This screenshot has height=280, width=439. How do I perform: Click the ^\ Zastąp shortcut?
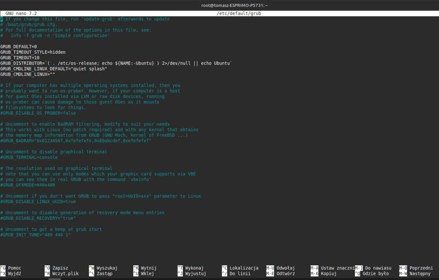point(101,273)
